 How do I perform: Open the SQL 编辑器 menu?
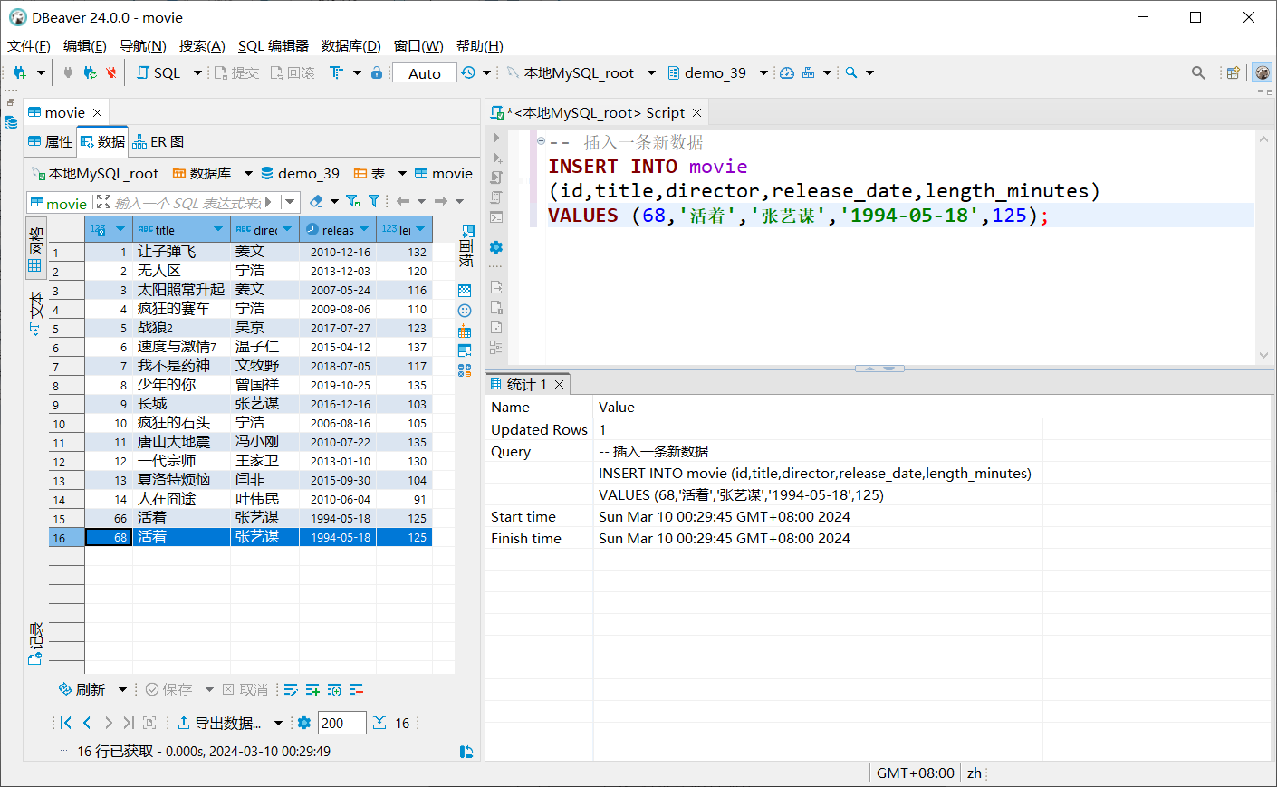tap(273, 45)
